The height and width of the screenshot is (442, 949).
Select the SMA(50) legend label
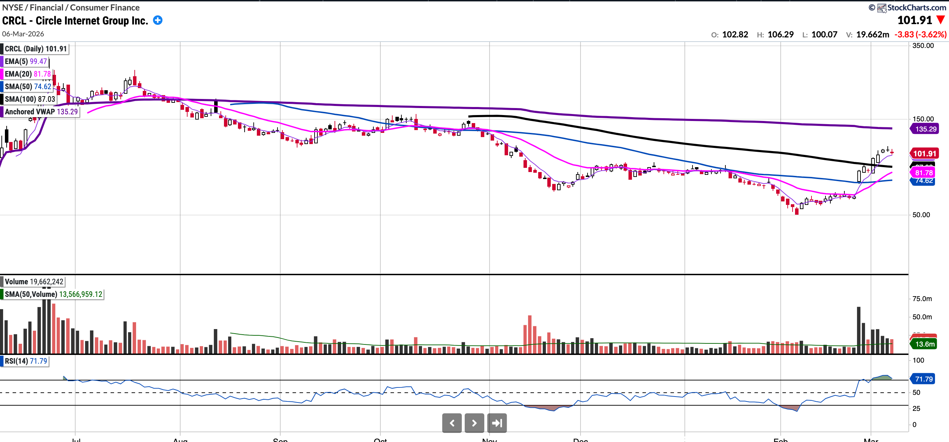pos(27,86)
